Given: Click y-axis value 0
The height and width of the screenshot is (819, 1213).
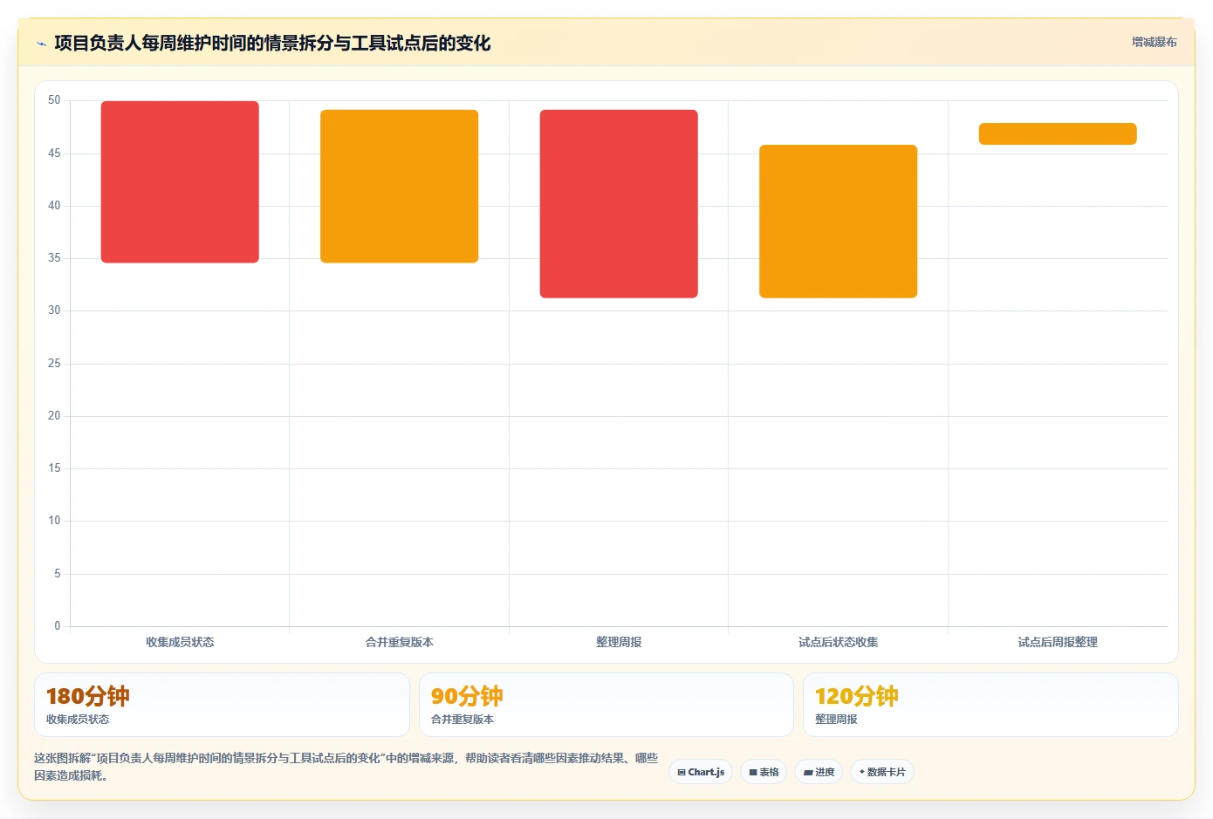Looking at the screenshot, I should point(58,625).
